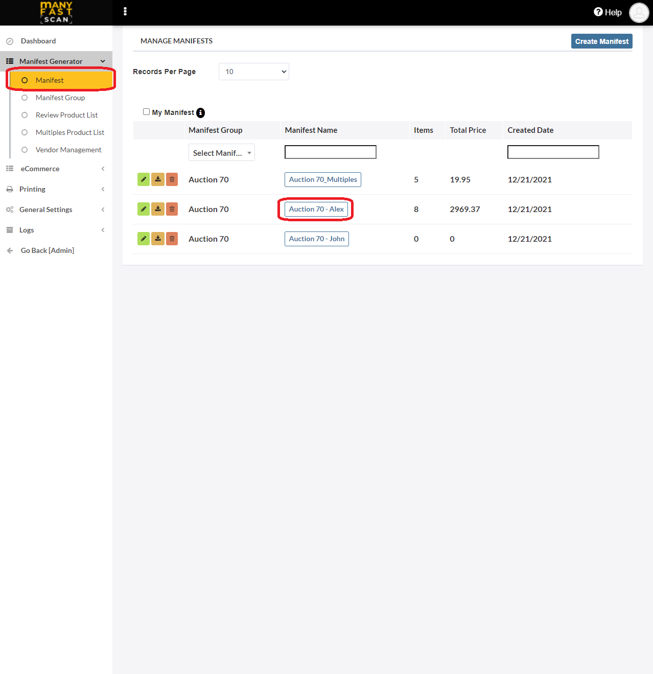Delete the Auction 70 - John manifest
This screenshot has height=674, width=653.
[x=172, y=239]
